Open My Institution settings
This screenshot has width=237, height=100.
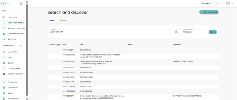[x=13, y=52]
